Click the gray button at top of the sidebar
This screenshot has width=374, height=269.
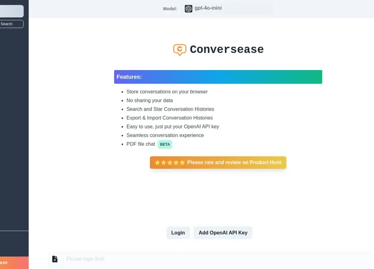pyautogui.click(x=12, y=11)
